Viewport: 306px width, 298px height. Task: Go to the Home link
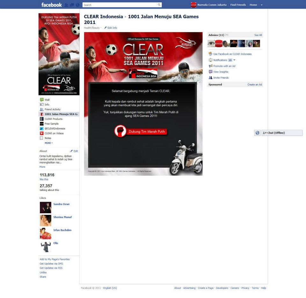tap(253, 5)
